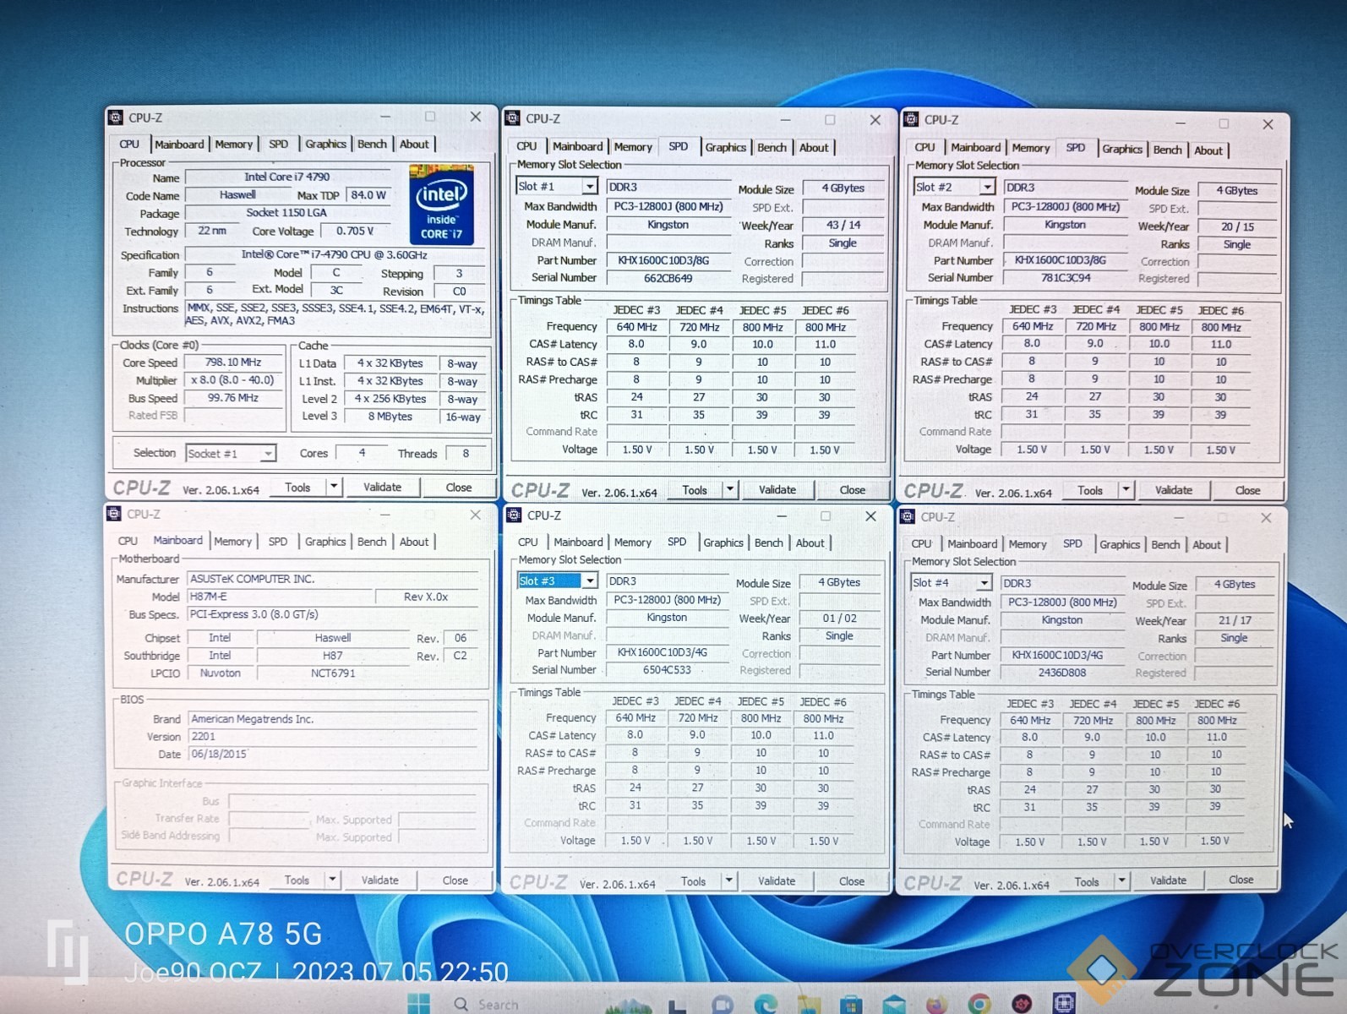Screen dimensions: 1347x1014
Task: Open the Socket #1 selection dropdown
Action: tap(267, 454)
